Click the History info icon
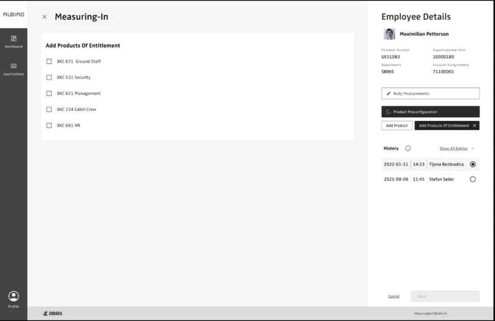Screen dimensions: 495x321 point(408,148)
